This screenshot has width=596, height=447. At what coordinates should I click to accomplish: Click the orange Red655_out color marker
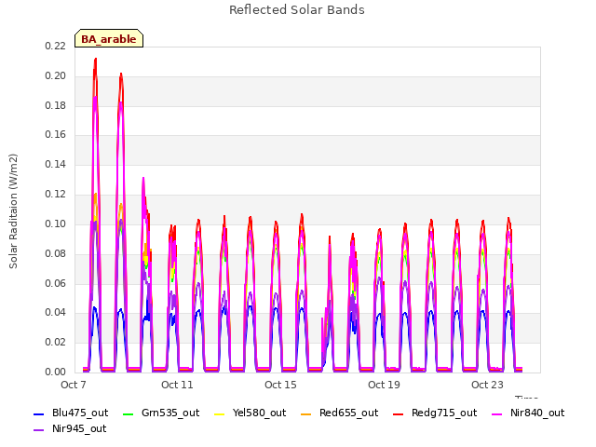pyautogui.click(x=306, y=413)
